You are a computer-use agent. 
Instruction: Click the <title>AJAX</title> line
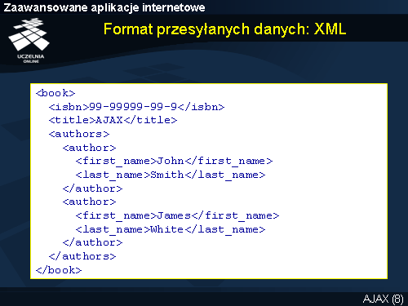click(113, 120)
